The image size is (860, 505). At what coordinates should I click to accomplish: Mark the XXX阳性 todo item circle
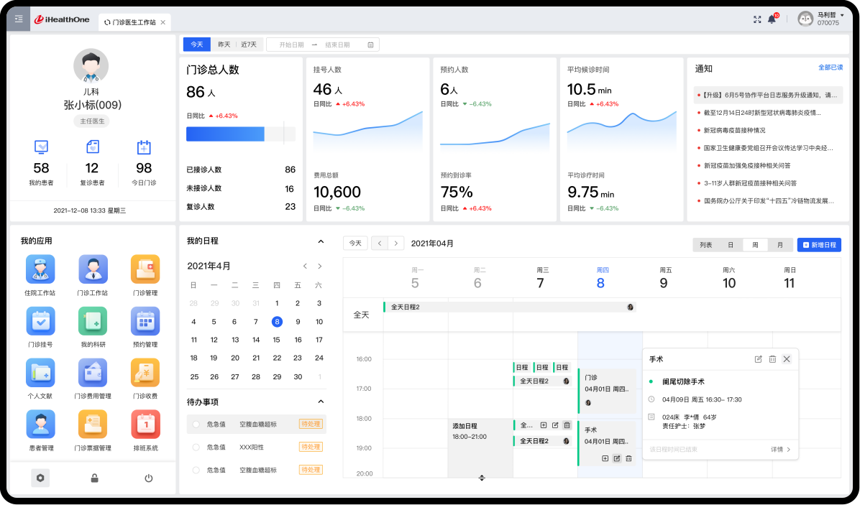pos(196,447)
